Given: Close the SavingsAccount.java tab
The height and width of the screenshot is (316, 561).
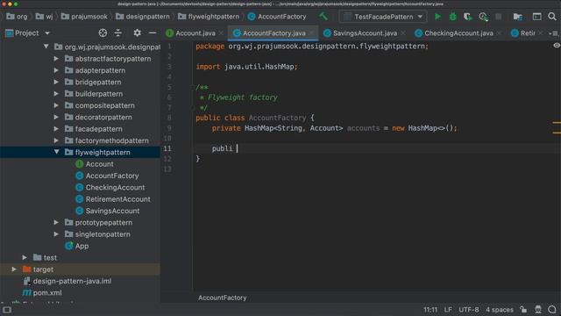Looking at the screenshot, I should (403, 33).
